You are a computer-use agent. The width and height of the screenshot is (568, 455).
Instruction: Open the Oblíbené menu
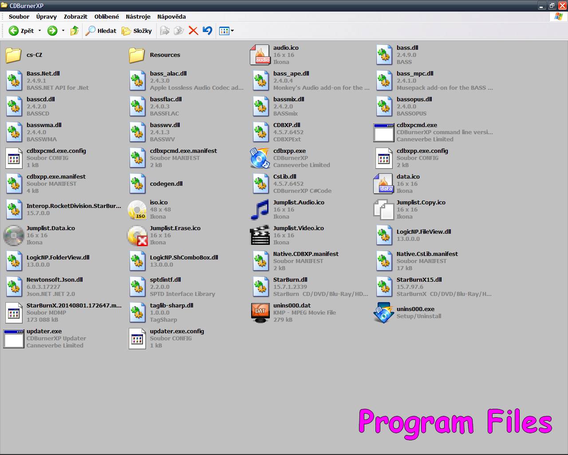[x=106, y=16]
